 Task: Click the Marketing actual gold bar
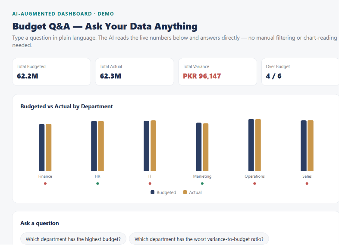(x=206, y=147)
